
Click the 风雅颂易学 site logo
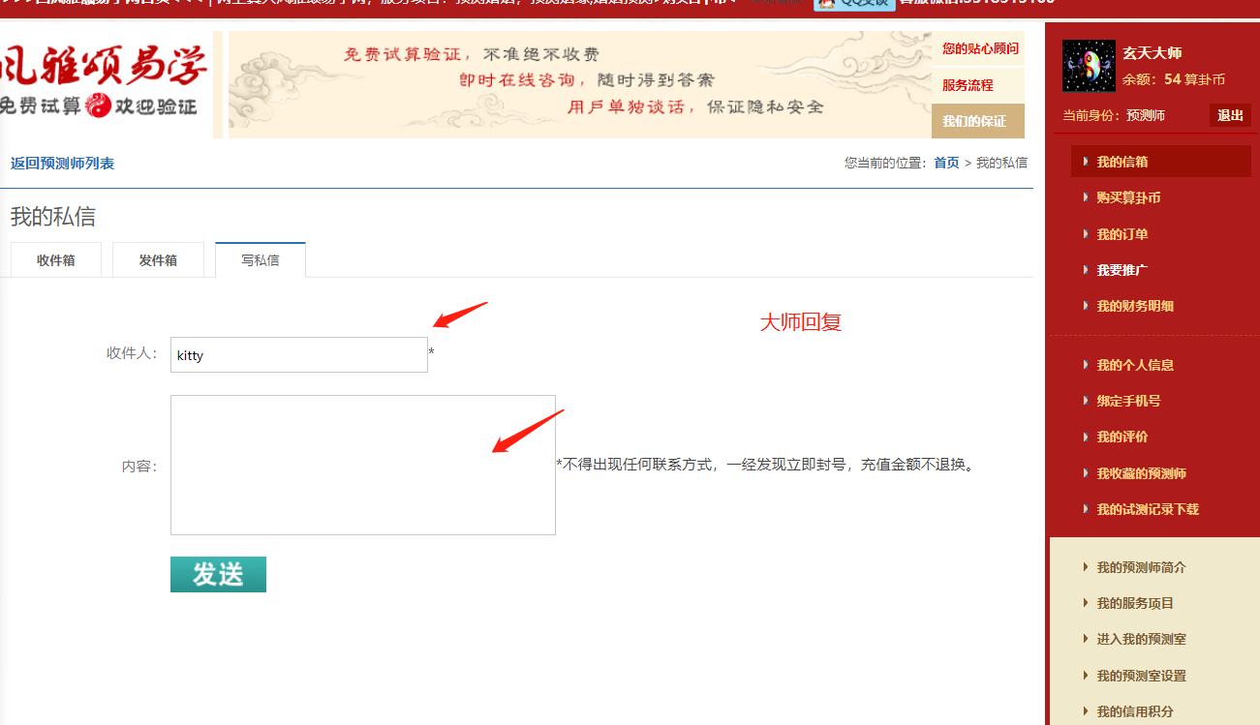tap(105, 83)
